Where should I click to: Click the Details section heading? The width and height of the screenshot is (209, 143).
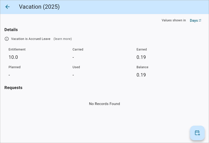(x=11, y=30)
